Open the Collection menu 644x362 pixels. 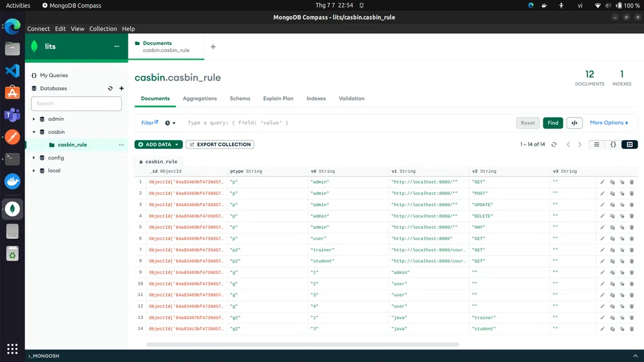pyautogui.click(x=103, y=29)
